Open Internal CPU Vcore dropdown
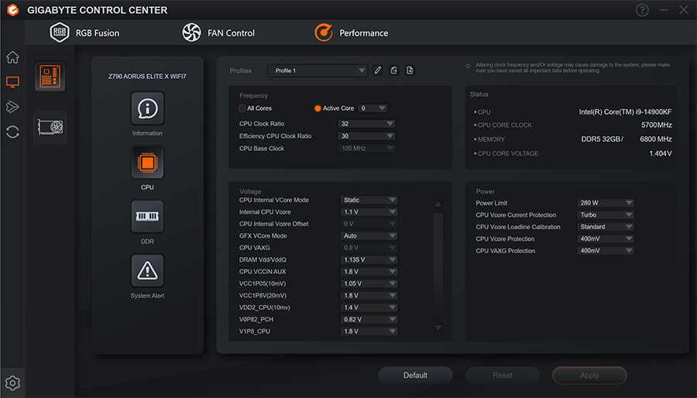 tap(369, 212)
